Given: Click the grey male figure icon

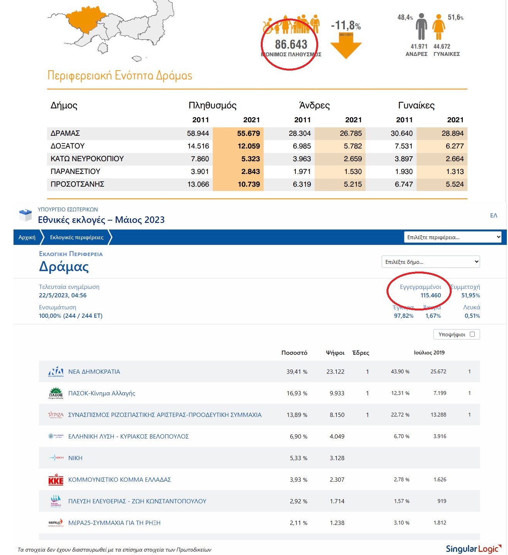Looking at the screenshot, I should point(421,27).
